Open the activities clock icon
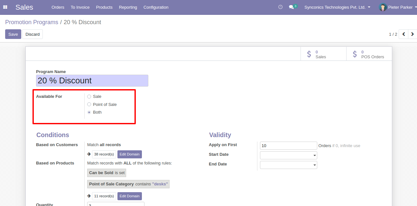Image resolution: width=417 pixels, height=206 pixels. [280, 7]
